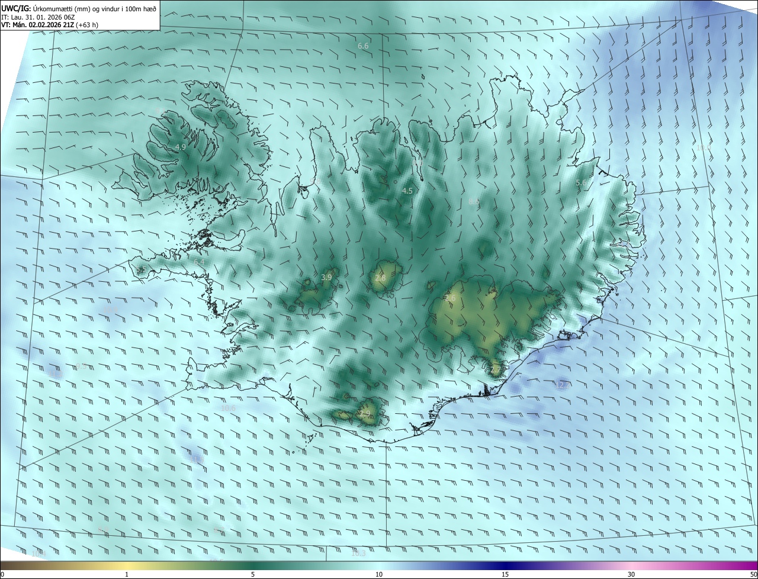Click the 5.6 value in east Iceland
The image size is (758, 579).
(x=581, y=183)
